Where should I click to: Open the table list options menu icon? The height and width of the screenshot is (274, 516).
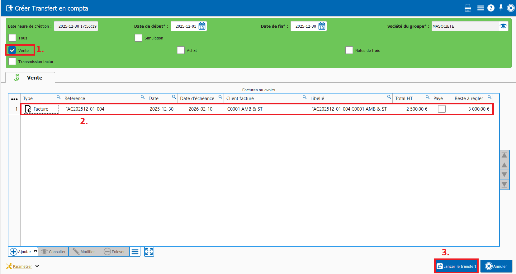coord(135,252)
